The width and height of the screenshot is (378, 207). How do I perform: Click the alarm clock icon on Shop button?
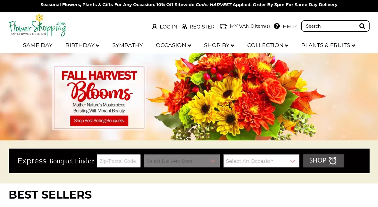coord(333,161)
